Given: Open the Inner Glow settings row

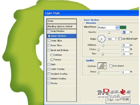Looking at the screenshot, I should (62, 45).
